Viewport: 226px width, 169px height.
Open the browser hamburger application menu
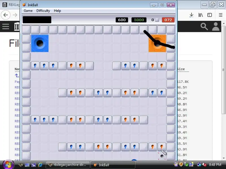pos(221,15)
